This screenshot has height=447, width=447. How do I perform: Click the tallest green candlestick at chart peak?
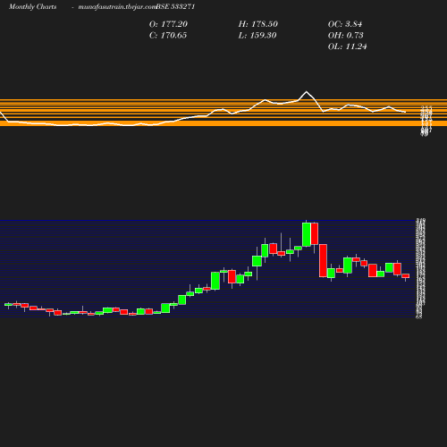(307, 234)
